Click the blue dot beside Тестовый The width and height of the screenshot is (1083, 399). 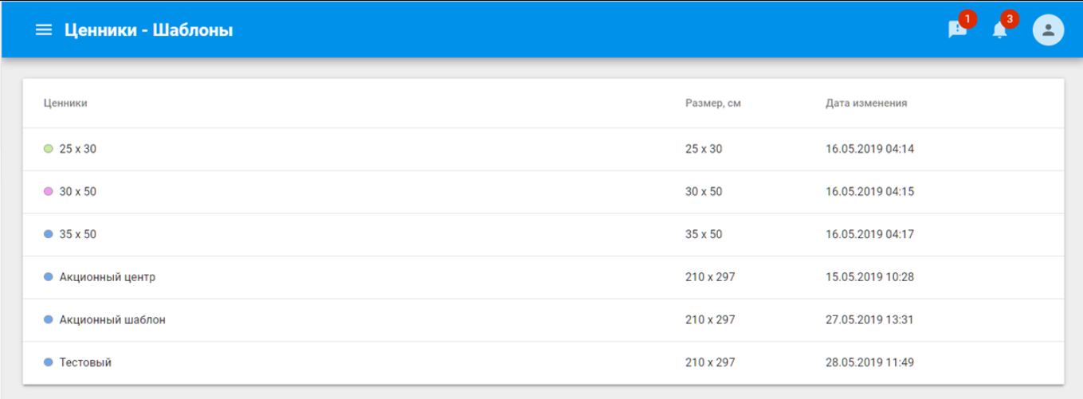pos(48,362)
